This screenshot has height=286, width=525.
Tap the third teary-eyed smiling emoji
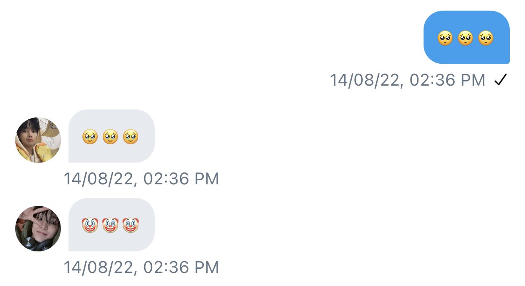(x=131, y=137)
